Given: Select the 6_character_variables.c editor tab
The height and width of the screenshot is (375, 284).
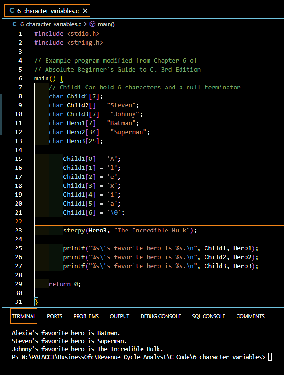Looking at the screenshot, I should 47,11.
